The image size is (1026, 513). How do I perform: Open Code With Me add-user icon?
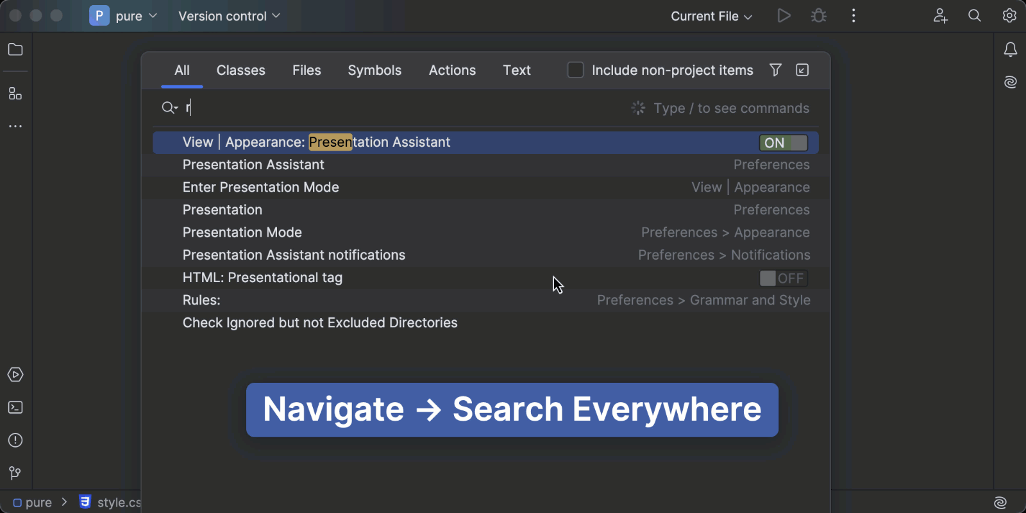click(940, 15)
